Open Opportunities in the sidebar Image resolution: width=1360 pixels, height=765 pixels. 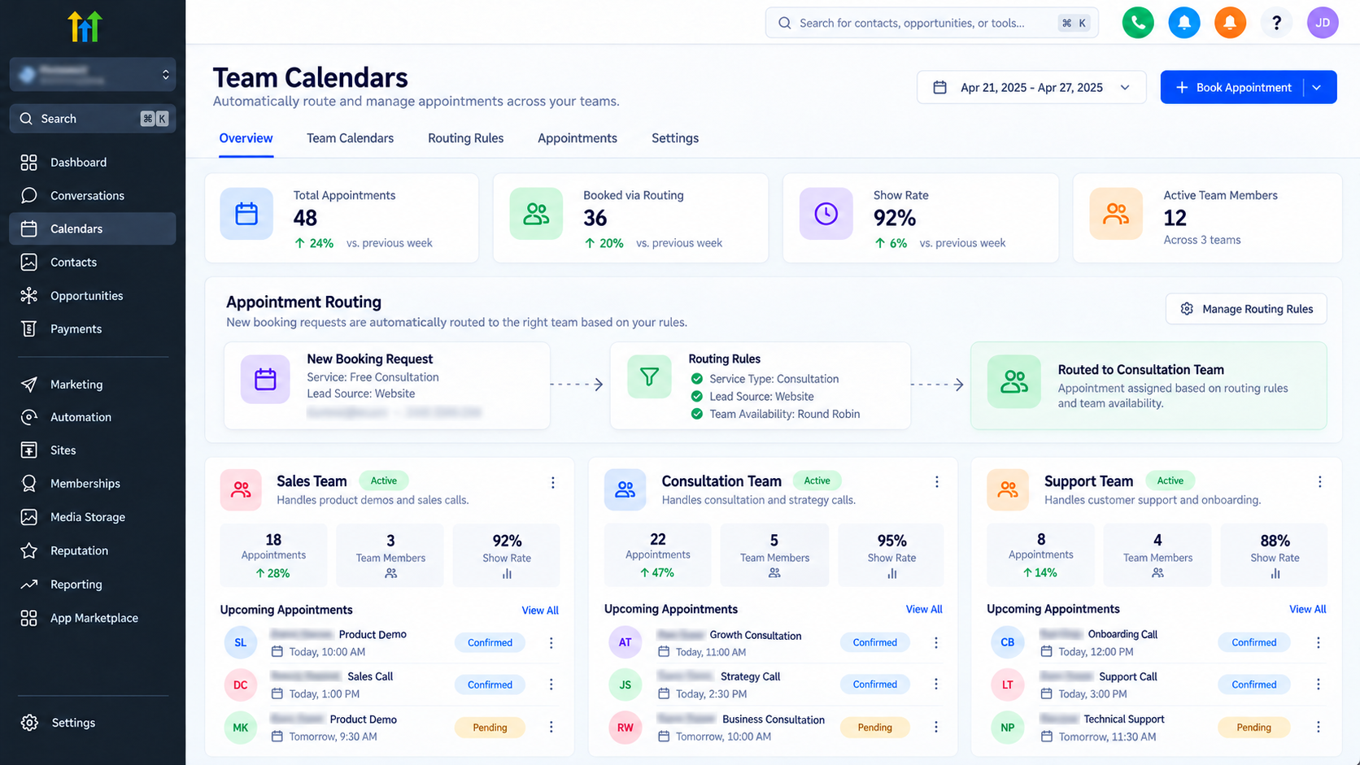(x=92, y=295)
